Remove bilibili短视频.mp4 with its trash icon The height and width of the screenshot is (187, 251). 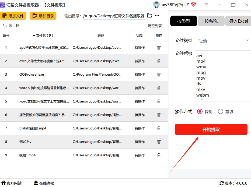(159, 128)
